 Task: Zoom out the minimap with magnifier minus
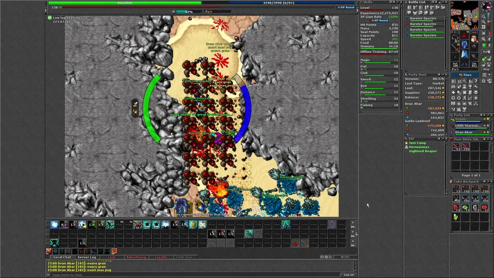pos(484,17)
